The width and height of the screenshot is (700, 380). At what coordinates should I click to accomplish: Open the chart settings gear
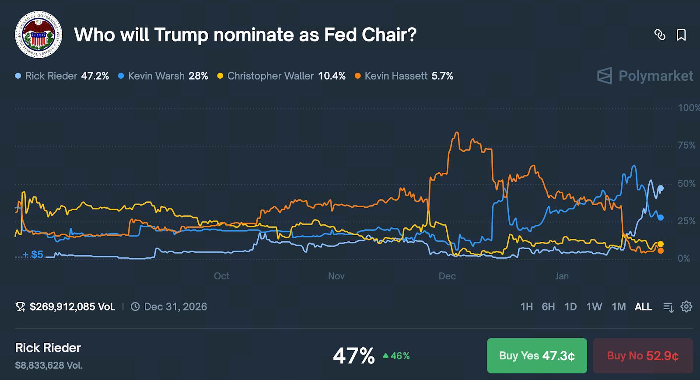[686, 307]
